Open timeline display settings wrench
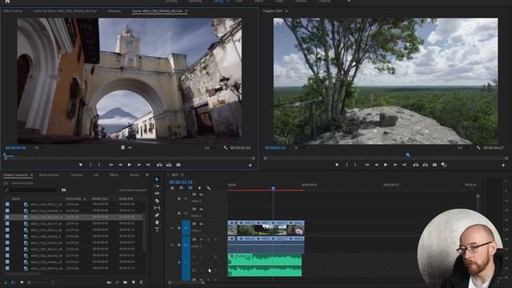Viewport: 512px width, 288px height. tap(209, 188)
